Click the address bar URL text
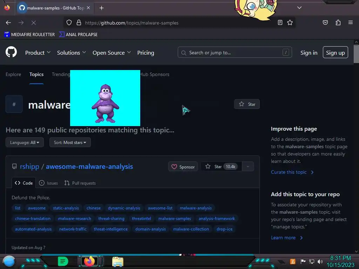This screenshot has height=269, width=359. coord(132,23)
